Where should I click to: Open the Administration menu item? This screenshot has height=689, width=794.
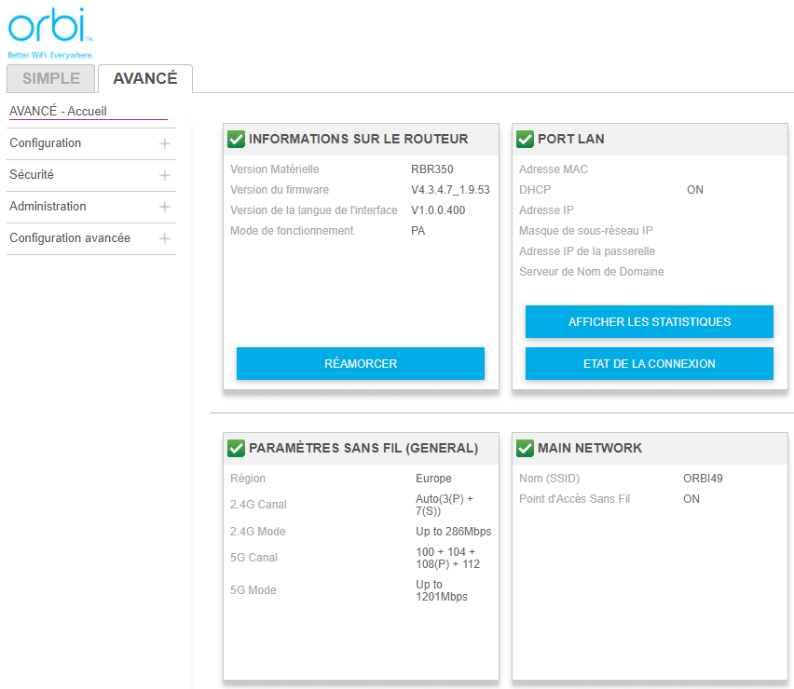(x=48, y=207)
